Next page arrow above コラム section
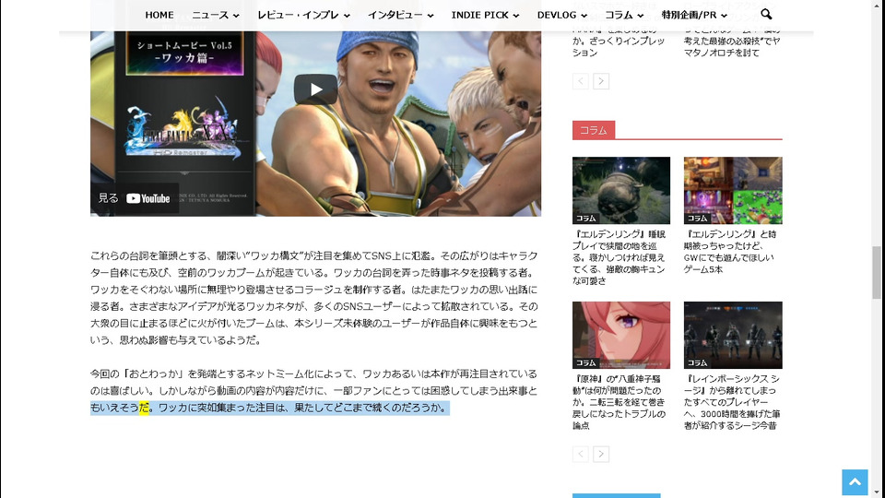The image size is (885, 498). 601,81
